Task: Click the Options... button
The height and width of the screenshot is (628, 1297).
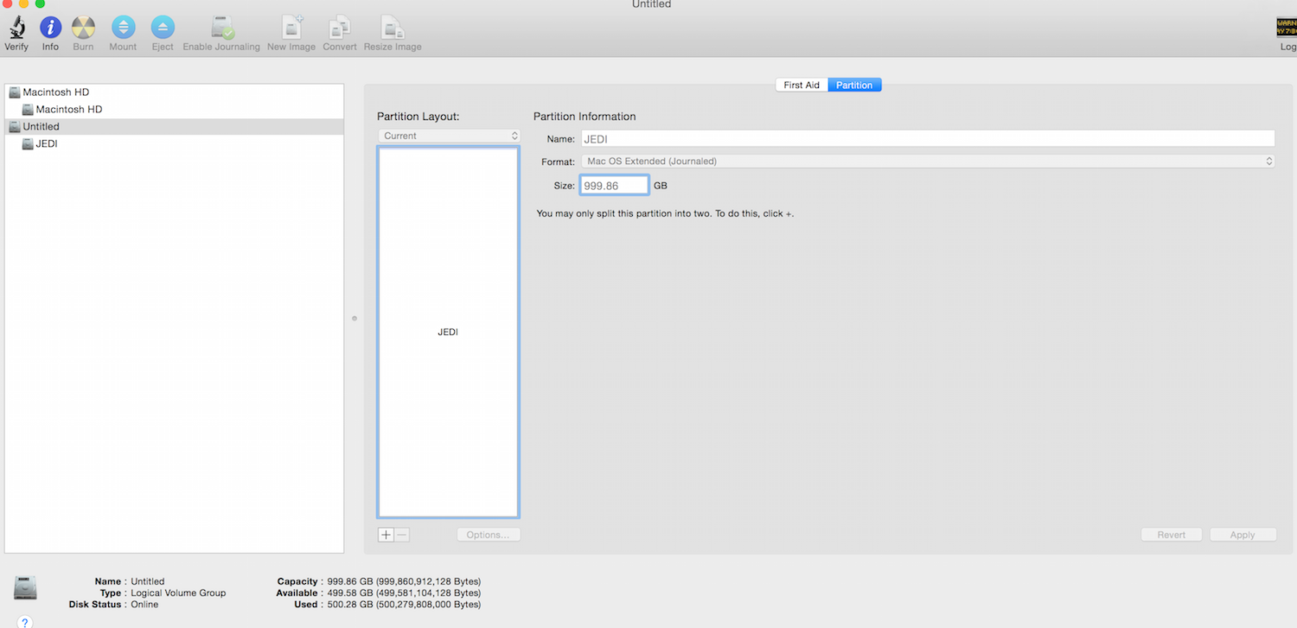Action: (489, 535)
